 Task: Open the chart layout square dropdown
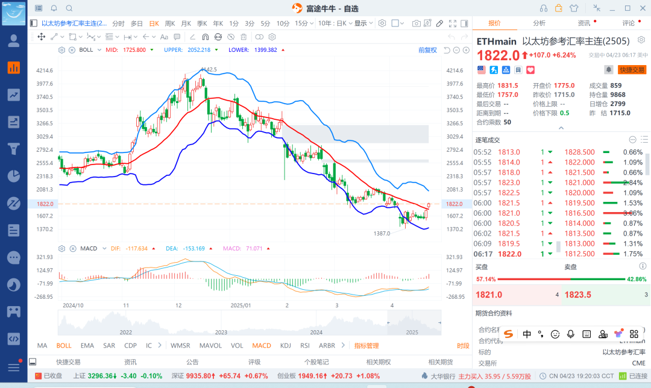pyautogui.click(x=398, y=23)
